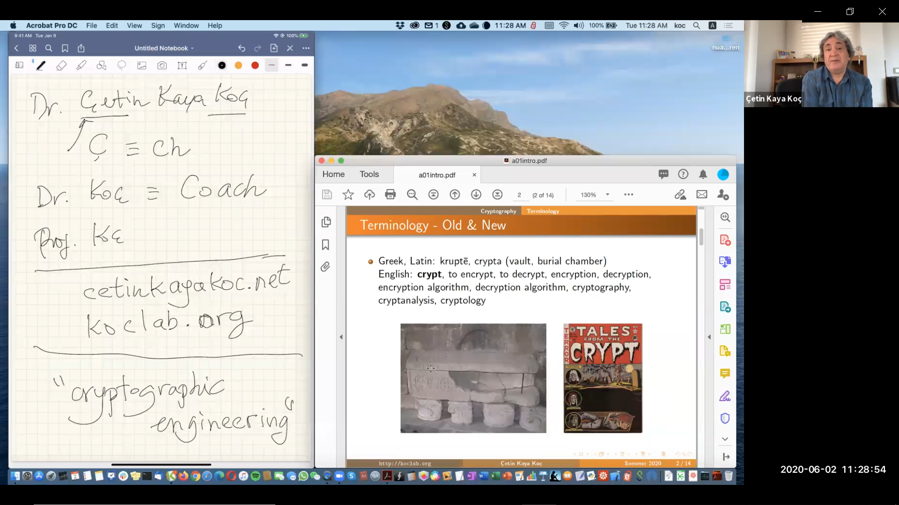The width and height of the screenshot is (899, 505).
Task: Click the page number input field
Action: click(519, 195)
